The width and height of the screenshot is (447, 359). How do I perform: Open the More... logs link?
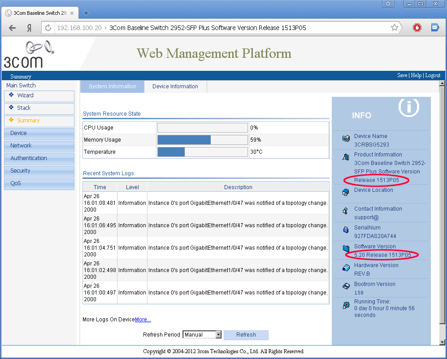tap(143, 320)
